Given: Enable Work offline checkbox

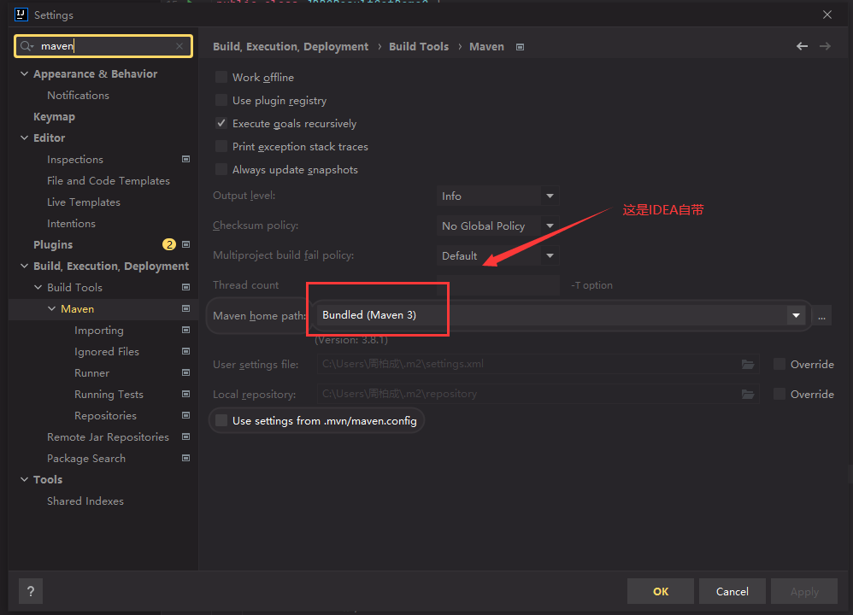Looking at the screenshot, I should click(x=221, y=77).
